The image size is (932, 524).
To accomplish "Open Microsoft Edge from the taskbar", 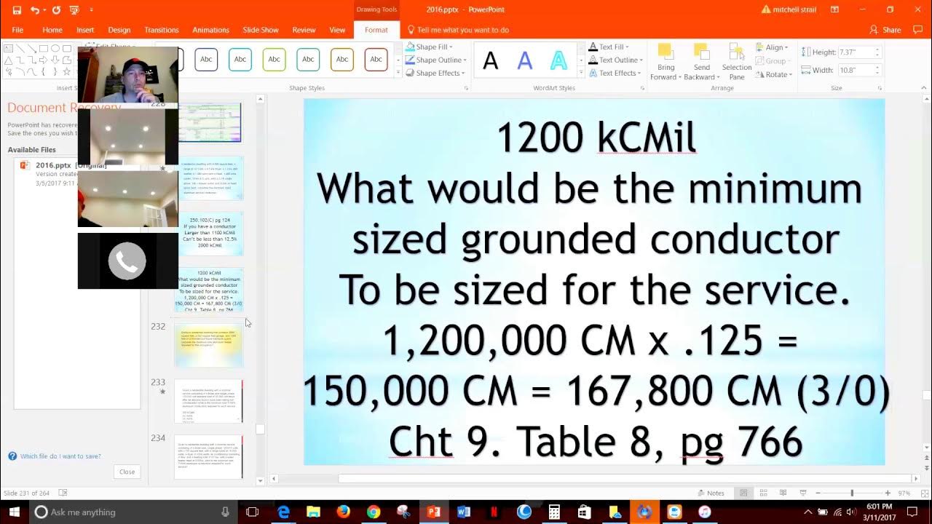I will [x=283, y=512].
